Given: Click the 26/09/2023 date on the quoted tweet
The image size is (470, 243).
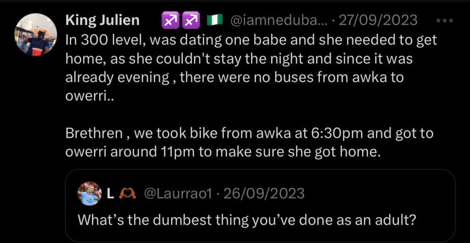Looking at the screenshot, I should pos(263,193).
